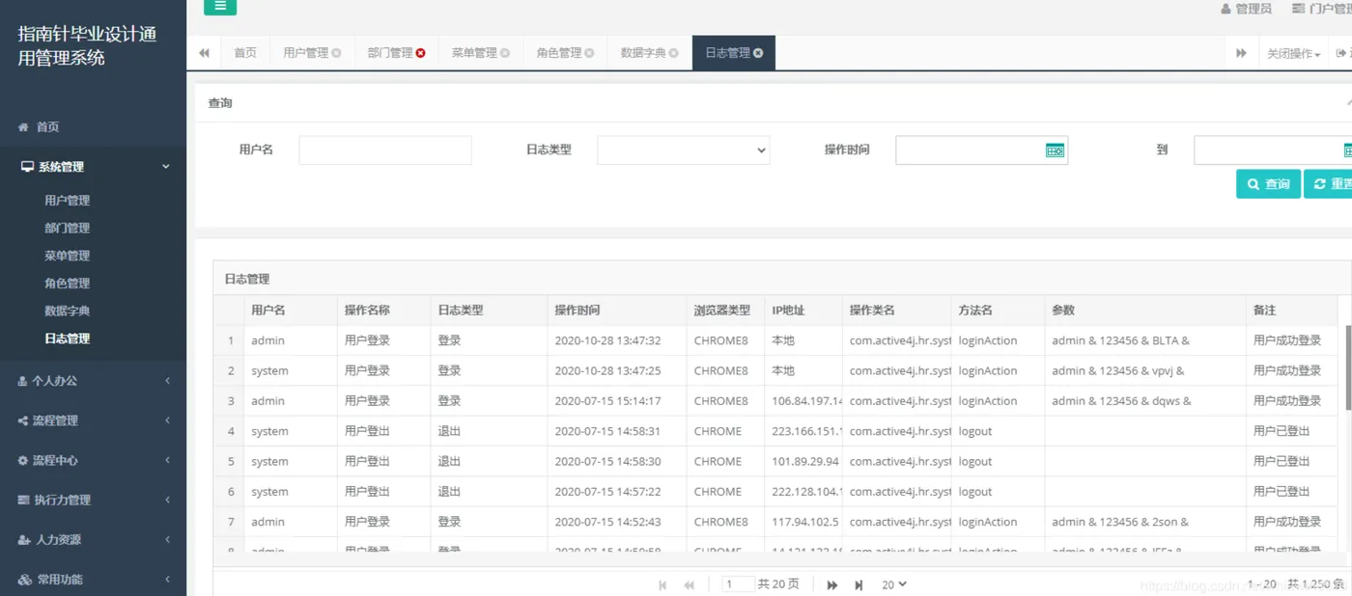Click the 个人办公 user icon
Image resolution: width=1352 pixels, height=596 pixels.
click(23, 381)
